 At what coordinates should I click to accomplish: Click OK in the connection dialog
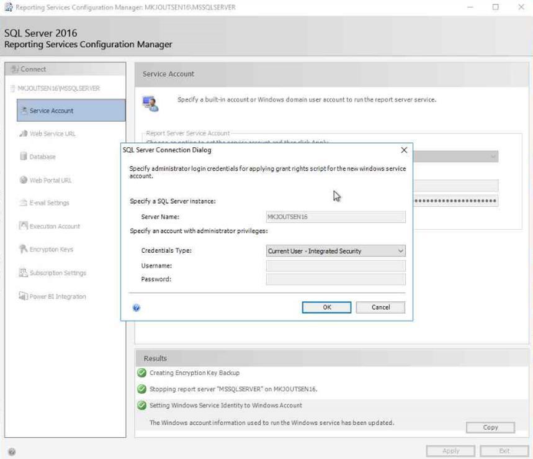(x=326, y=307)
